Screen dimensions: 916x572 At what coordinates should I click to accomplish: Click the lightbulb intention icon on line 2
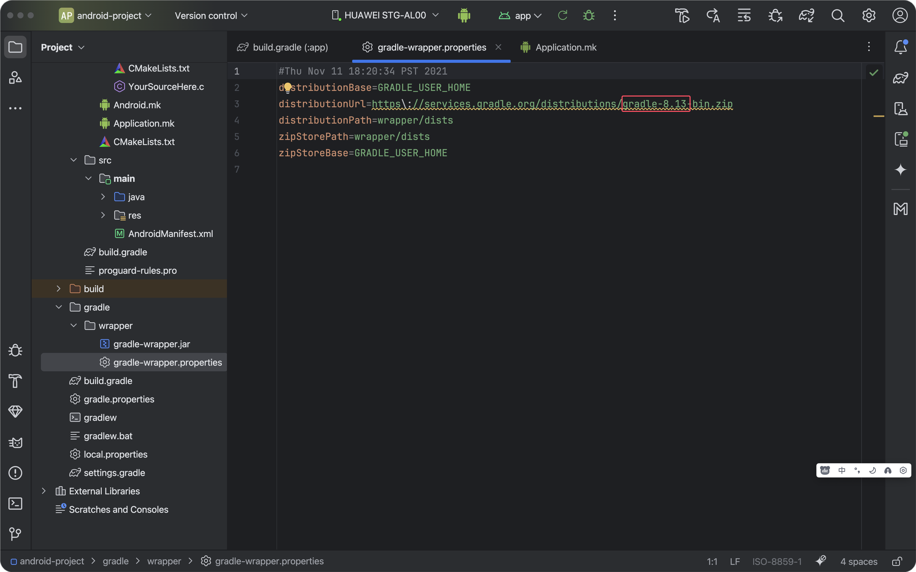tap(288, 88)
